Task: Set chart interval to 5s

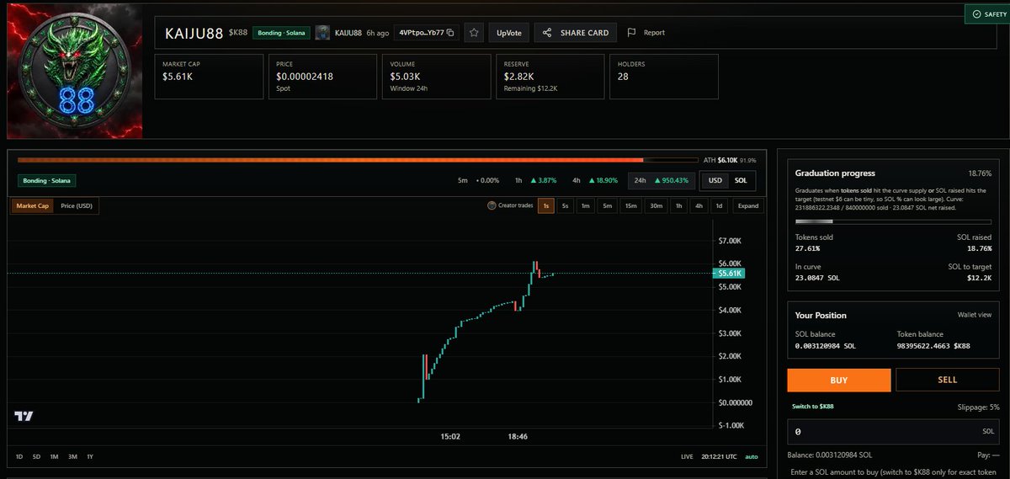Action: 565,205
